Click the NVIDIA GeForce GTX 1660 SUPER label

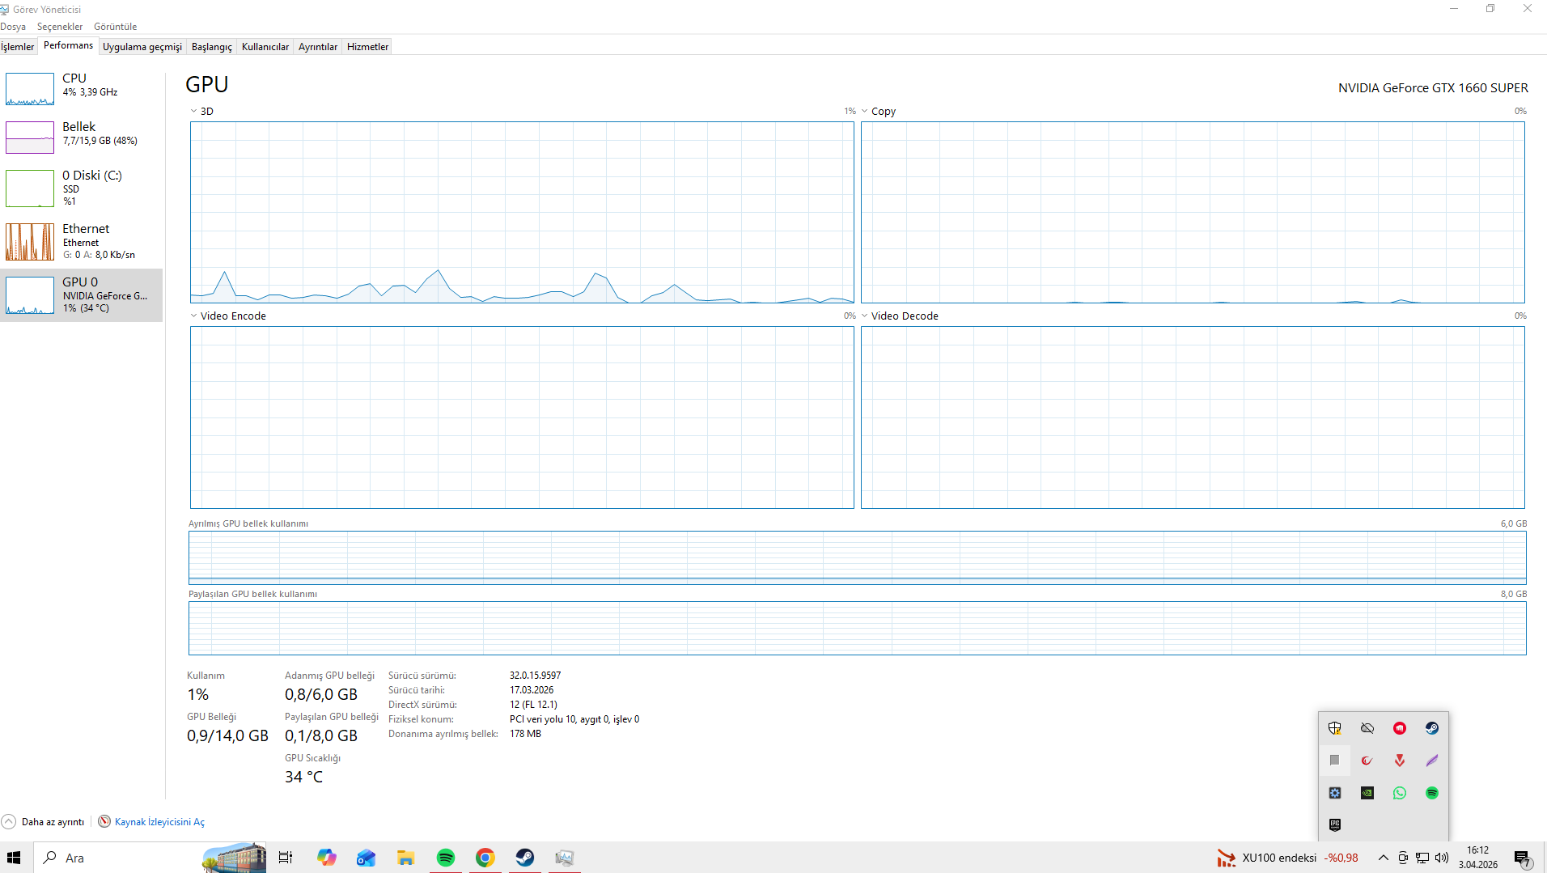click(x=1433, y=88)
